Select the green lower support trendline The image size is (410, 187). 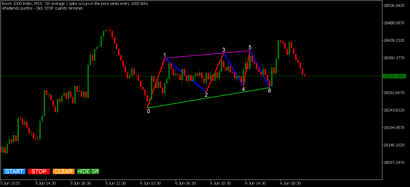coord(208,98)
